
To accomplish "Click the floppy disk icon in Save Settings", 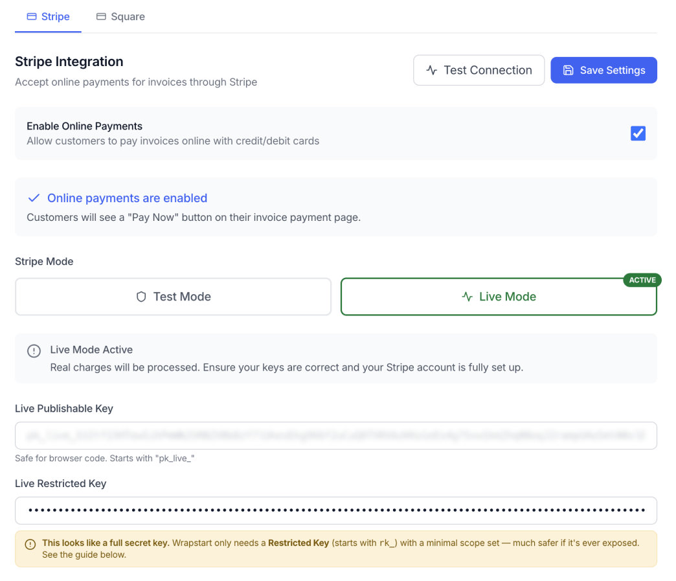I will pos(569,70).
